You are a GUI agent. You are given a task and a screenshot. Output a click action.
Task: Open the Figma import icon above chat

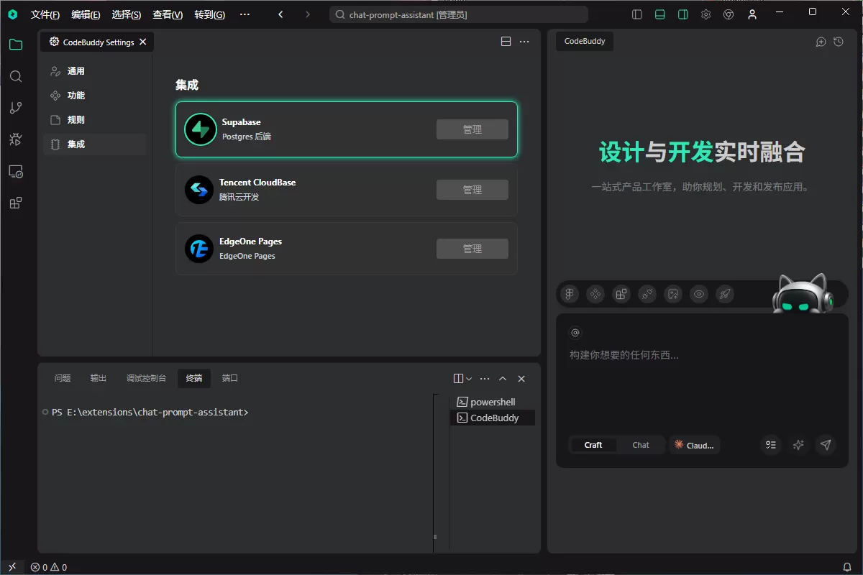(x=569, y=293)
